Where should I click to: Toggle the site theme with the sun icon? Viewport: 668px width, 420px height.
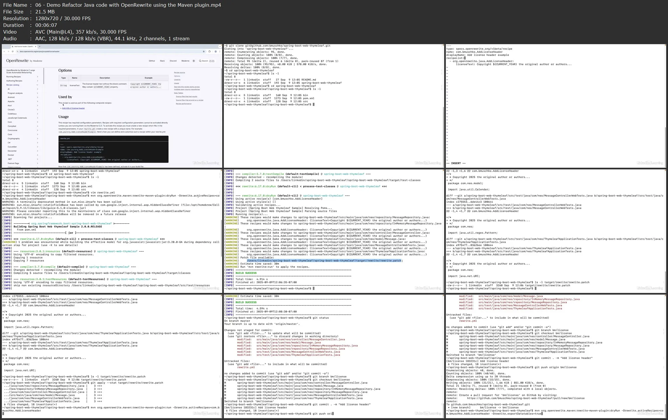(194, 61)
